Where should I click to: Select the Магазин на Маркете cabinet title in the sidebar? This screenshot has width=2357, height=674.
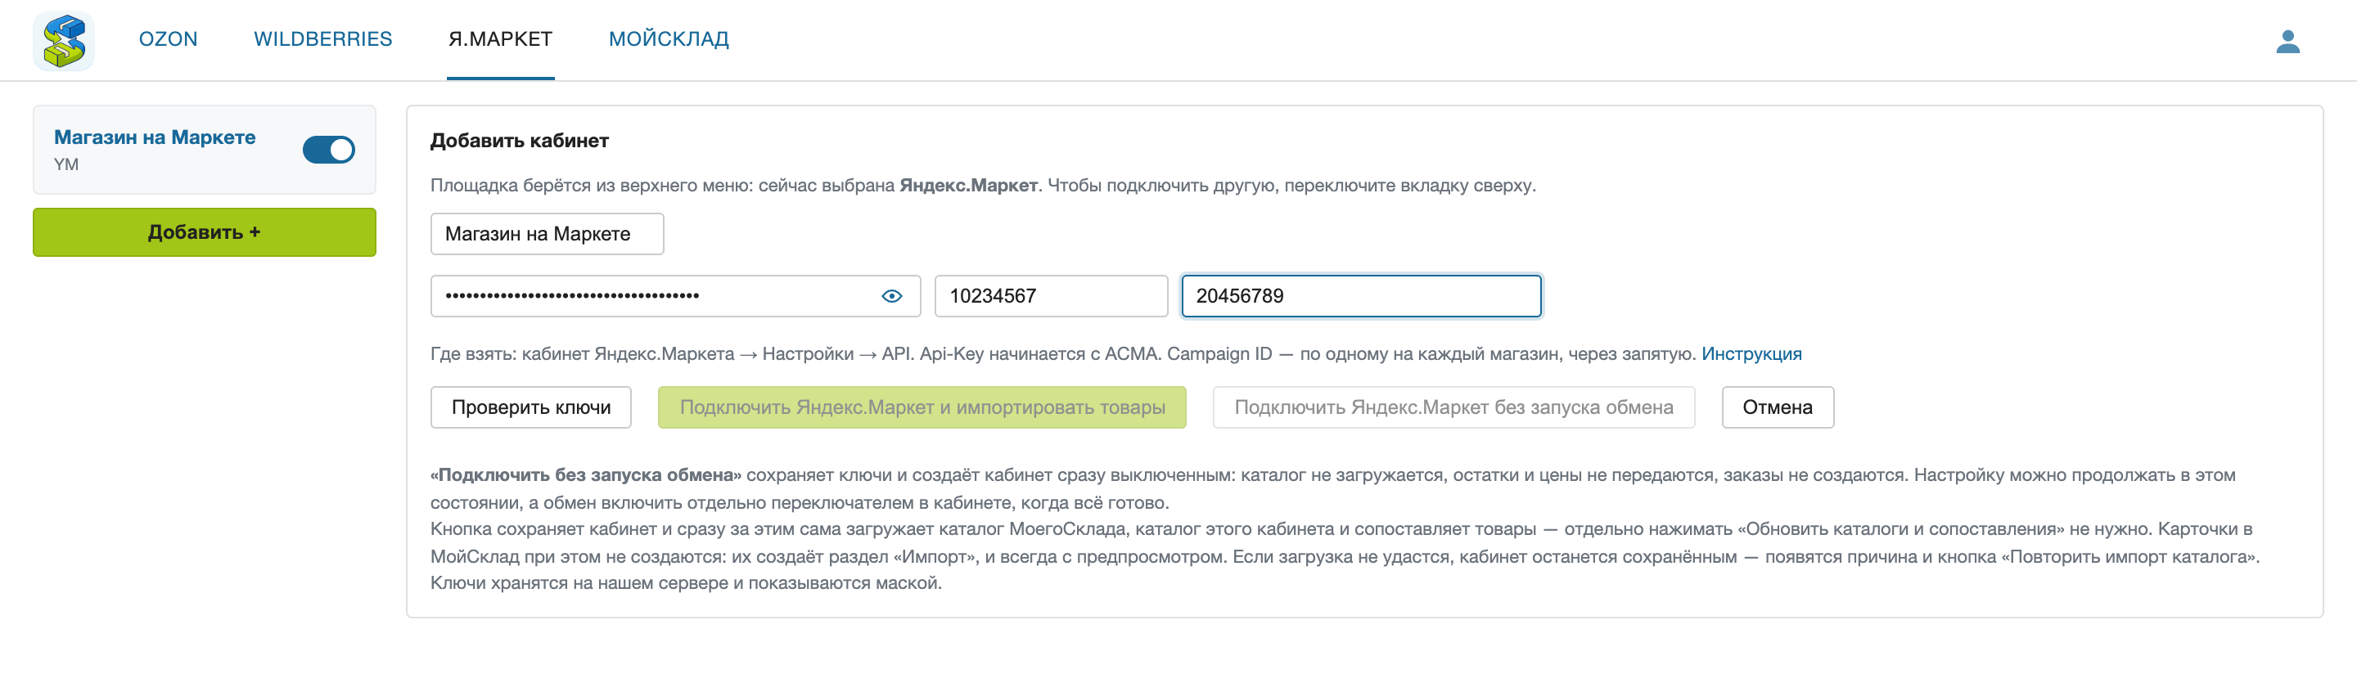(x=155, y=137)
